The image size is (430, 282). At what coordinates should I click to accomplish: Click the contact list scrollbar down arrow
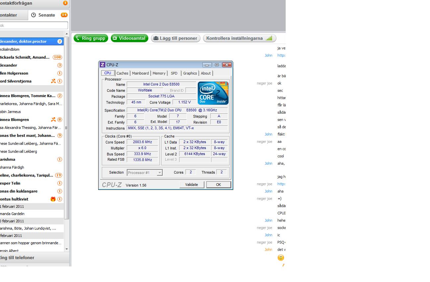click(67, 249)
